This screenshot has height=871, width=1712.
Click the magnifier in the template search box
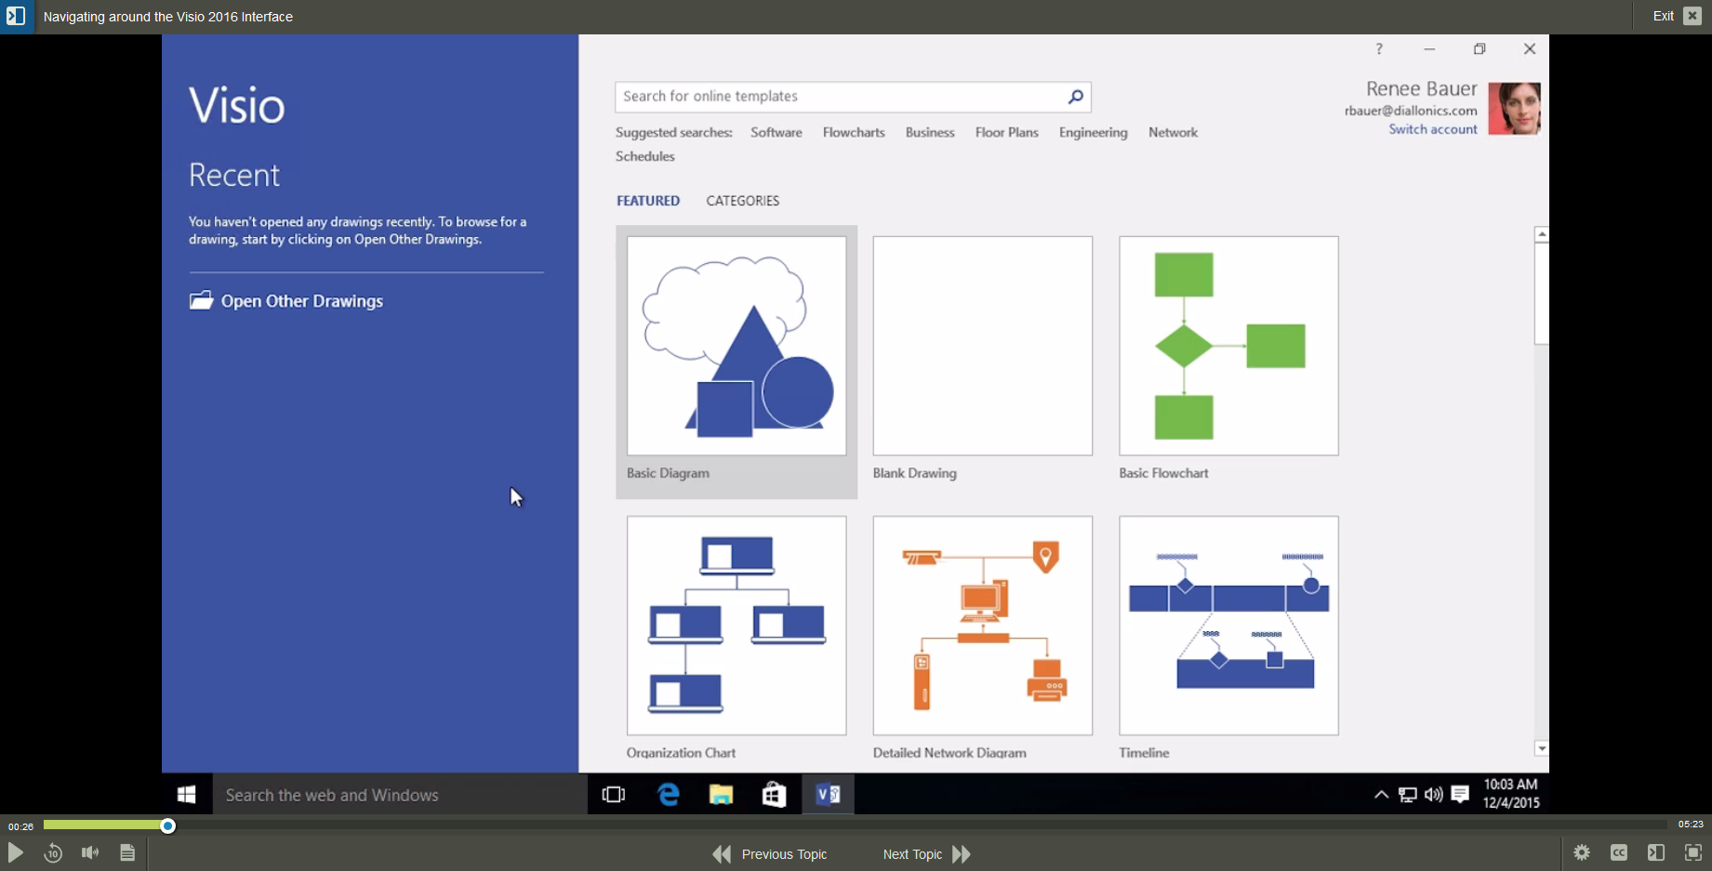(1075, 97)
